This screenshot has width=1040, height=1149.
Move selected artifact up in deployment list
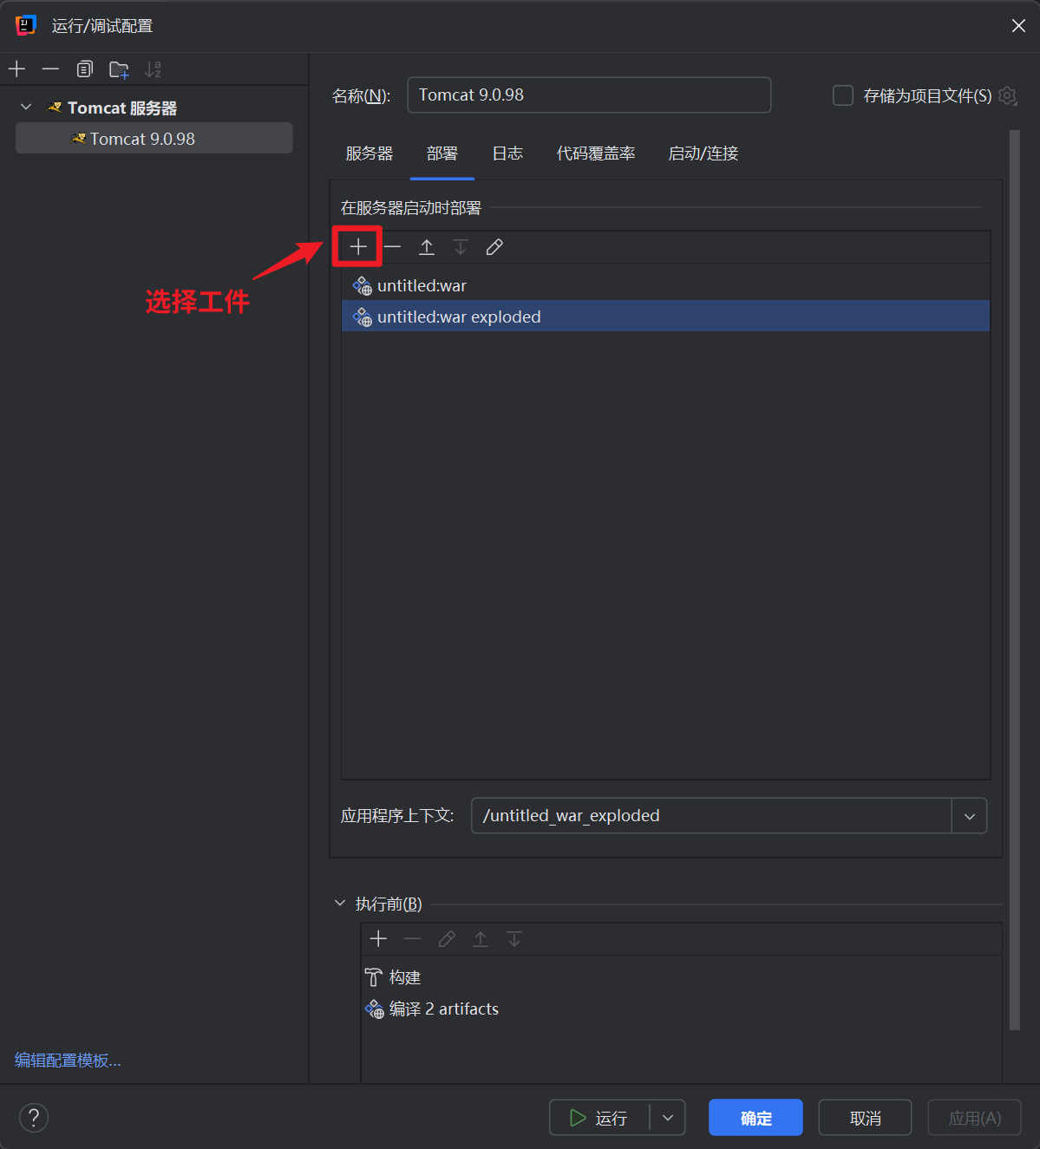pos(427,247)
